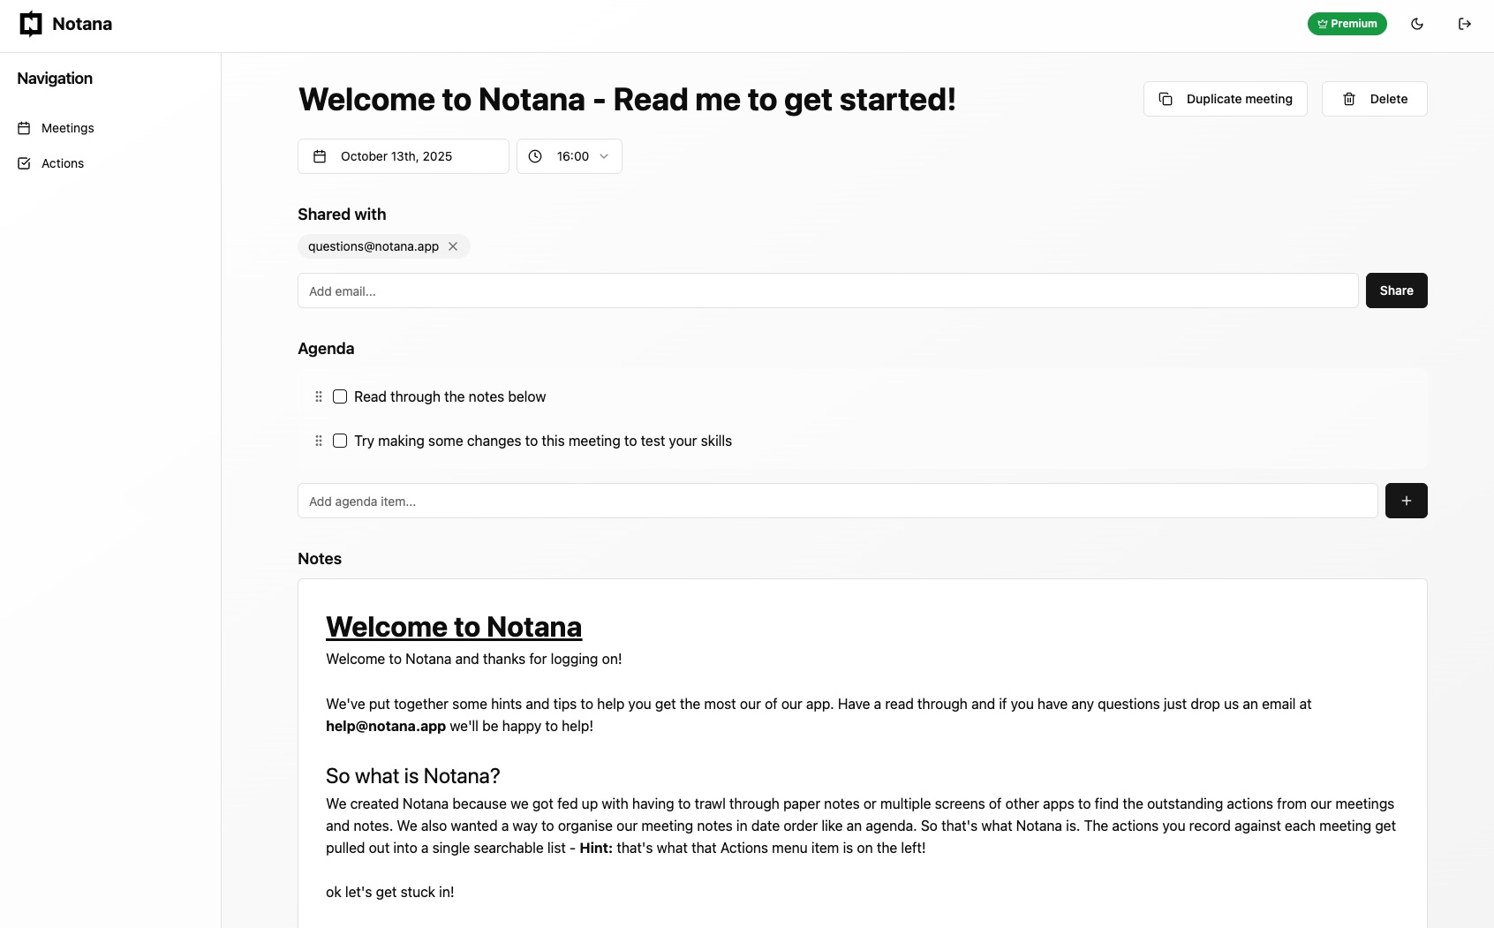Focus the Add email input field

(827, 290)
